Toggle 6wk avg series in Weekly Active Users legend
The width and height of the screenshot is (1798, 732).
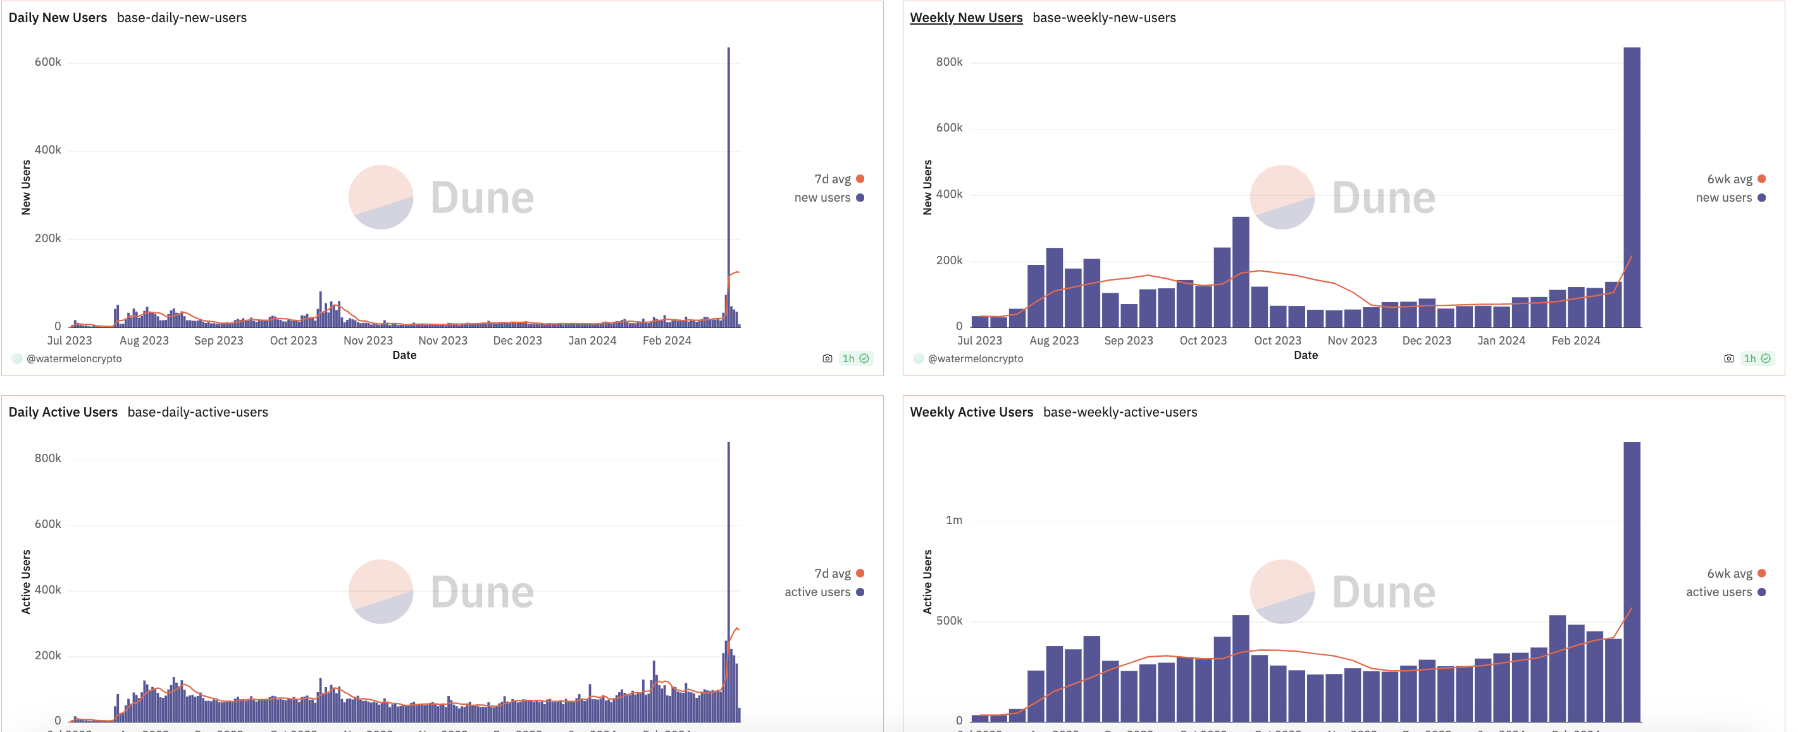coord(1729,573)
